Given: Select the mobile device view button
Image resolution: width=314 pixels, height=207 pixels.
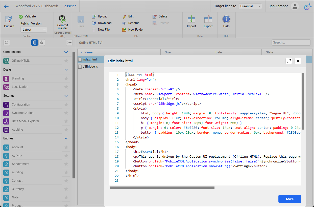Looking at the screenshot, I should point(35,43).
